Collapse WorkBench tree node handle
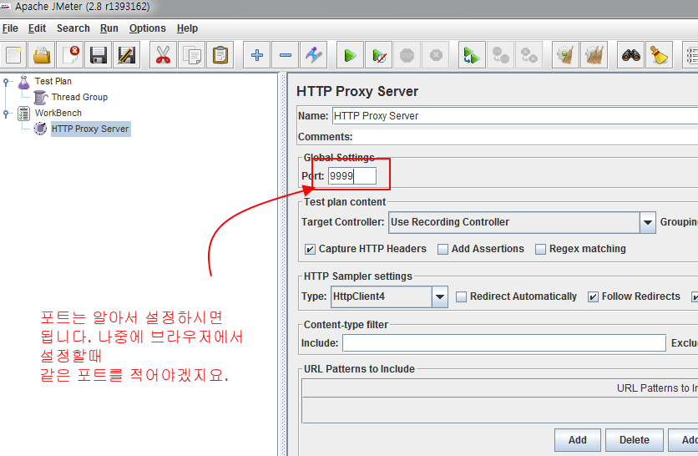 pos(6,113)
